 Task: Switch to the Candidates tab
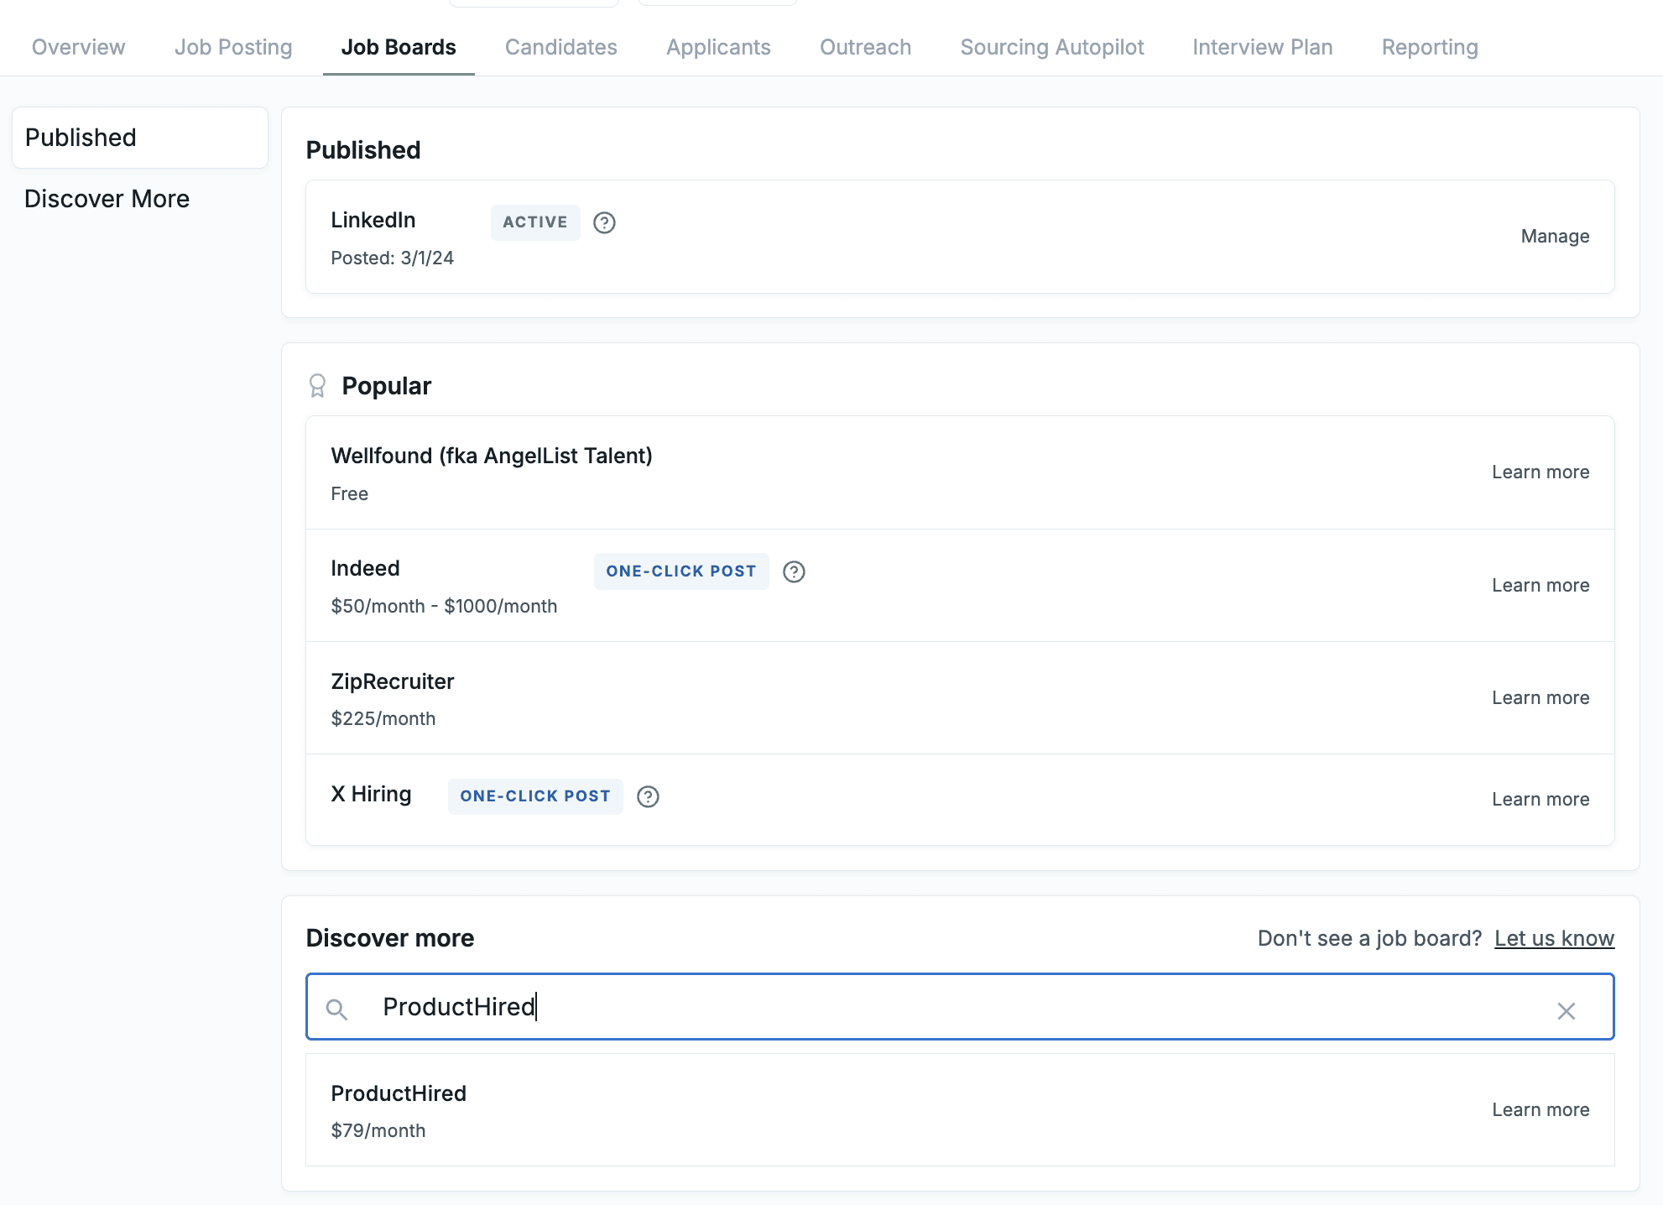pyautogui.click(x=560, y=47)
